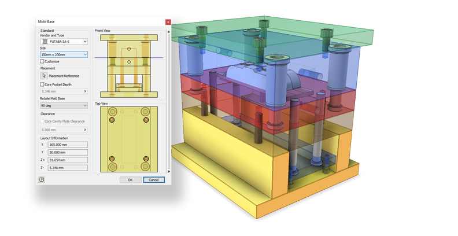Open the help icon at dialog bottom-left
Image resolution: width=458 pixels, height=236 pixels.
point(42,180)
